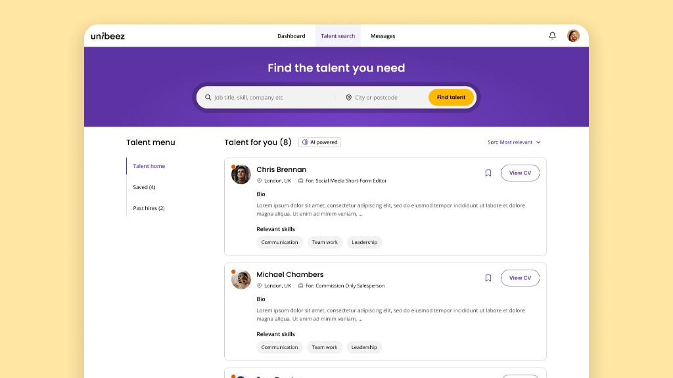Bookmark Chris Brennan's profile

coord(488,173)
